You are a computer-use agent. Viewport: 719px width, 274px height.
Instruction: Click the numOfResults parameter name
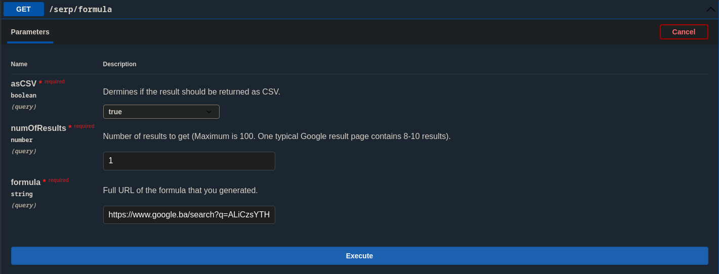click(38, 128)
